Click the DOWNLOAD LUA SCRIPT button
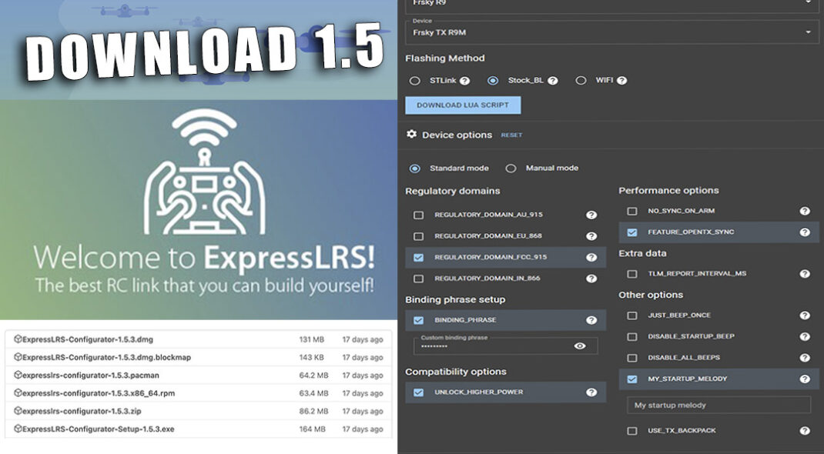 click(x=463, y=105)
